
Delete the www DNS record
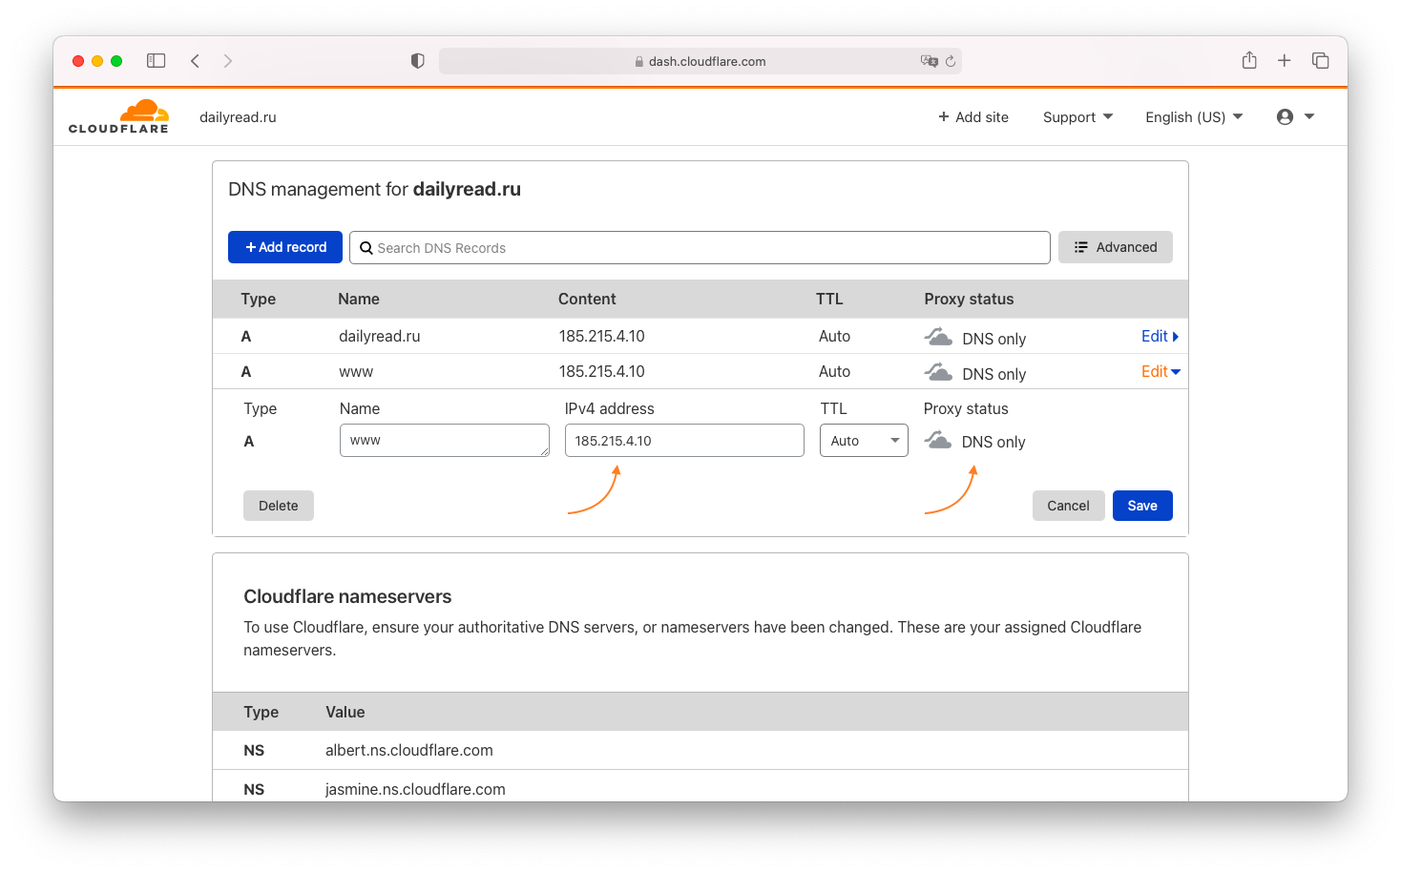coord(279,506)
